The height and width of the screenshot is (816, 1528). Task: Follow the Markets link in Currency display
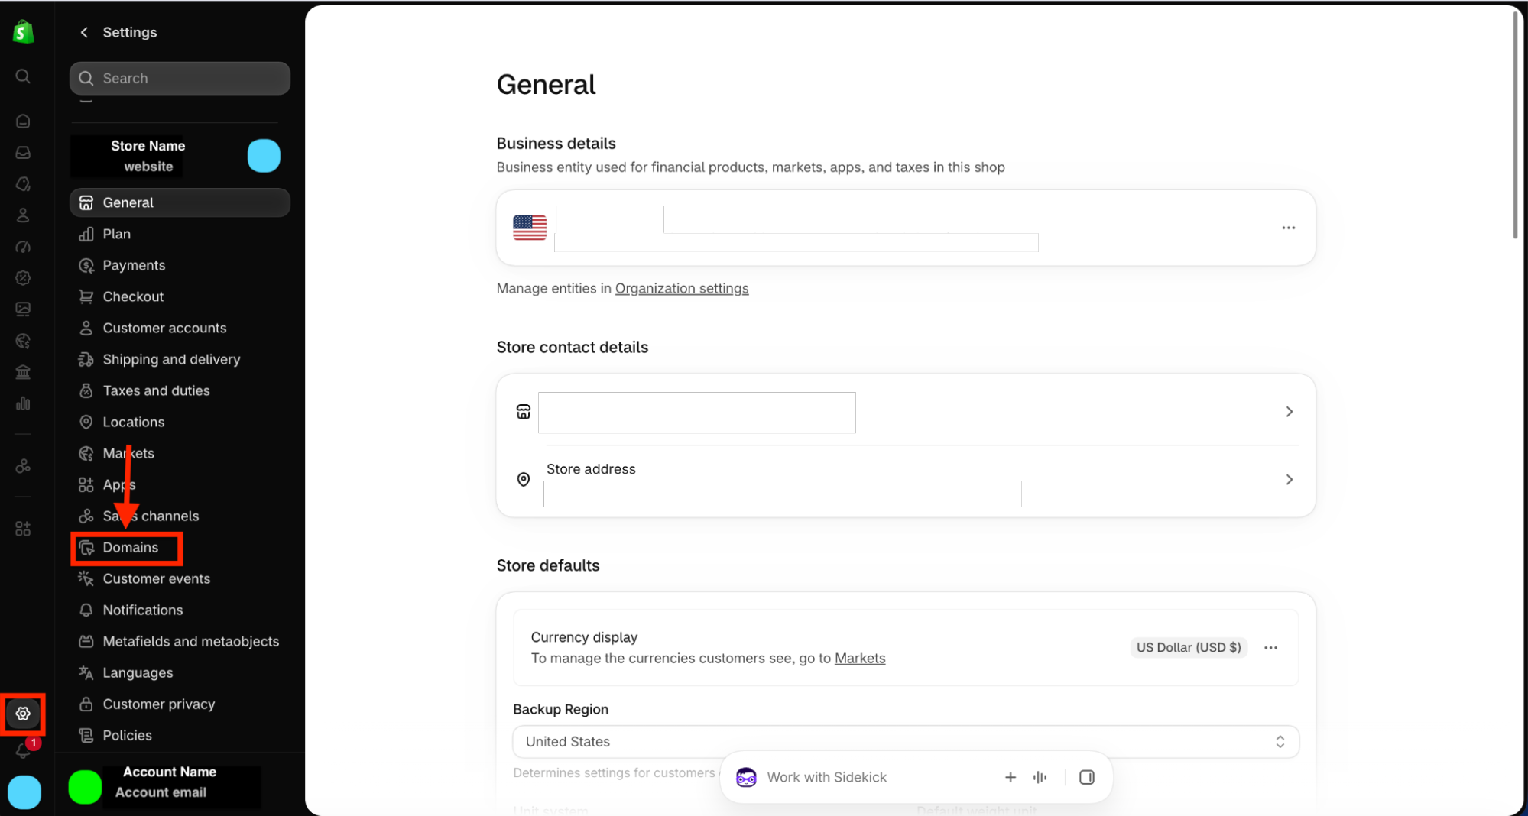coord(859,658)
